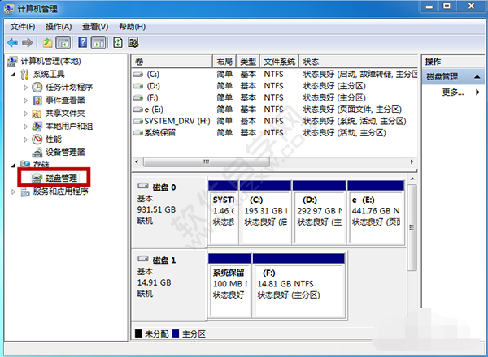Image resolution: width=488 pixels, height=357 pixels.
Task: Click the volume list scroll left arrow
Action: (x=137, y=161)
